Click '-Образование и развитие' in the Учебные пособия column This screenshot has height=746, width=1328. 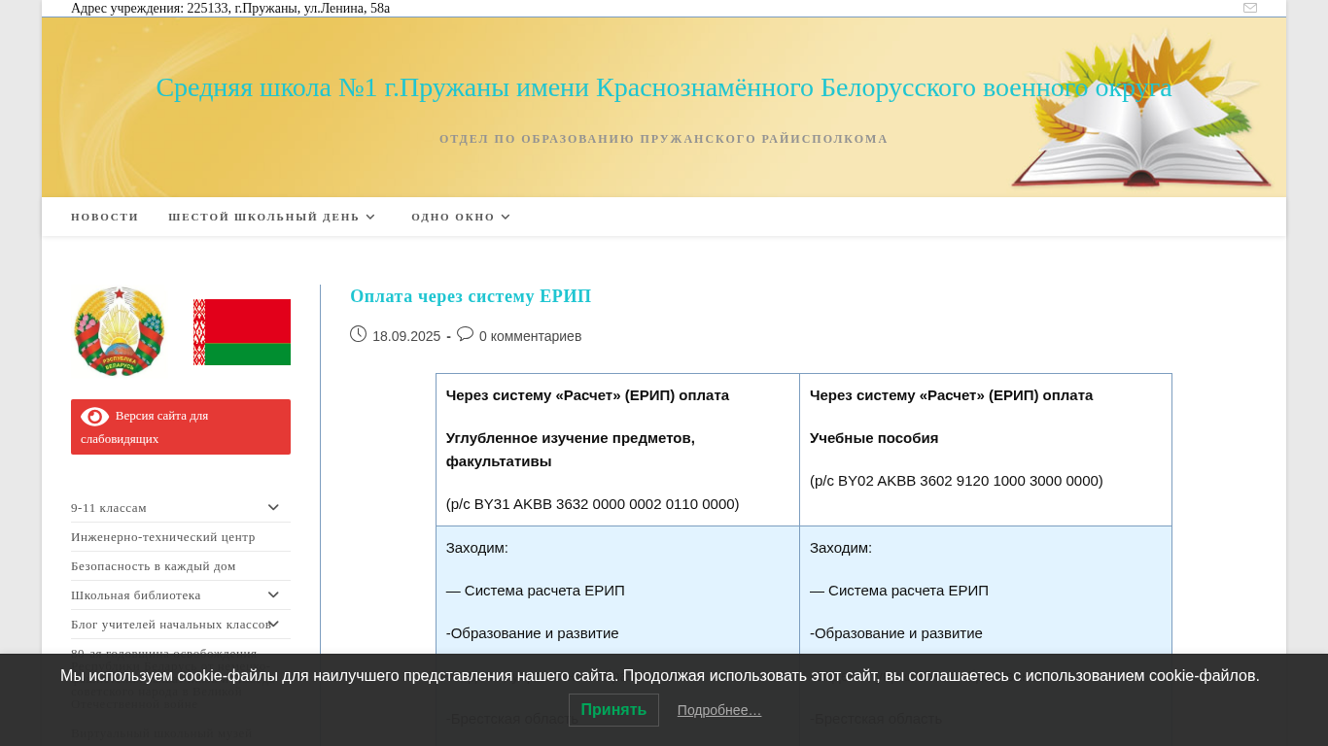(896, 633)
